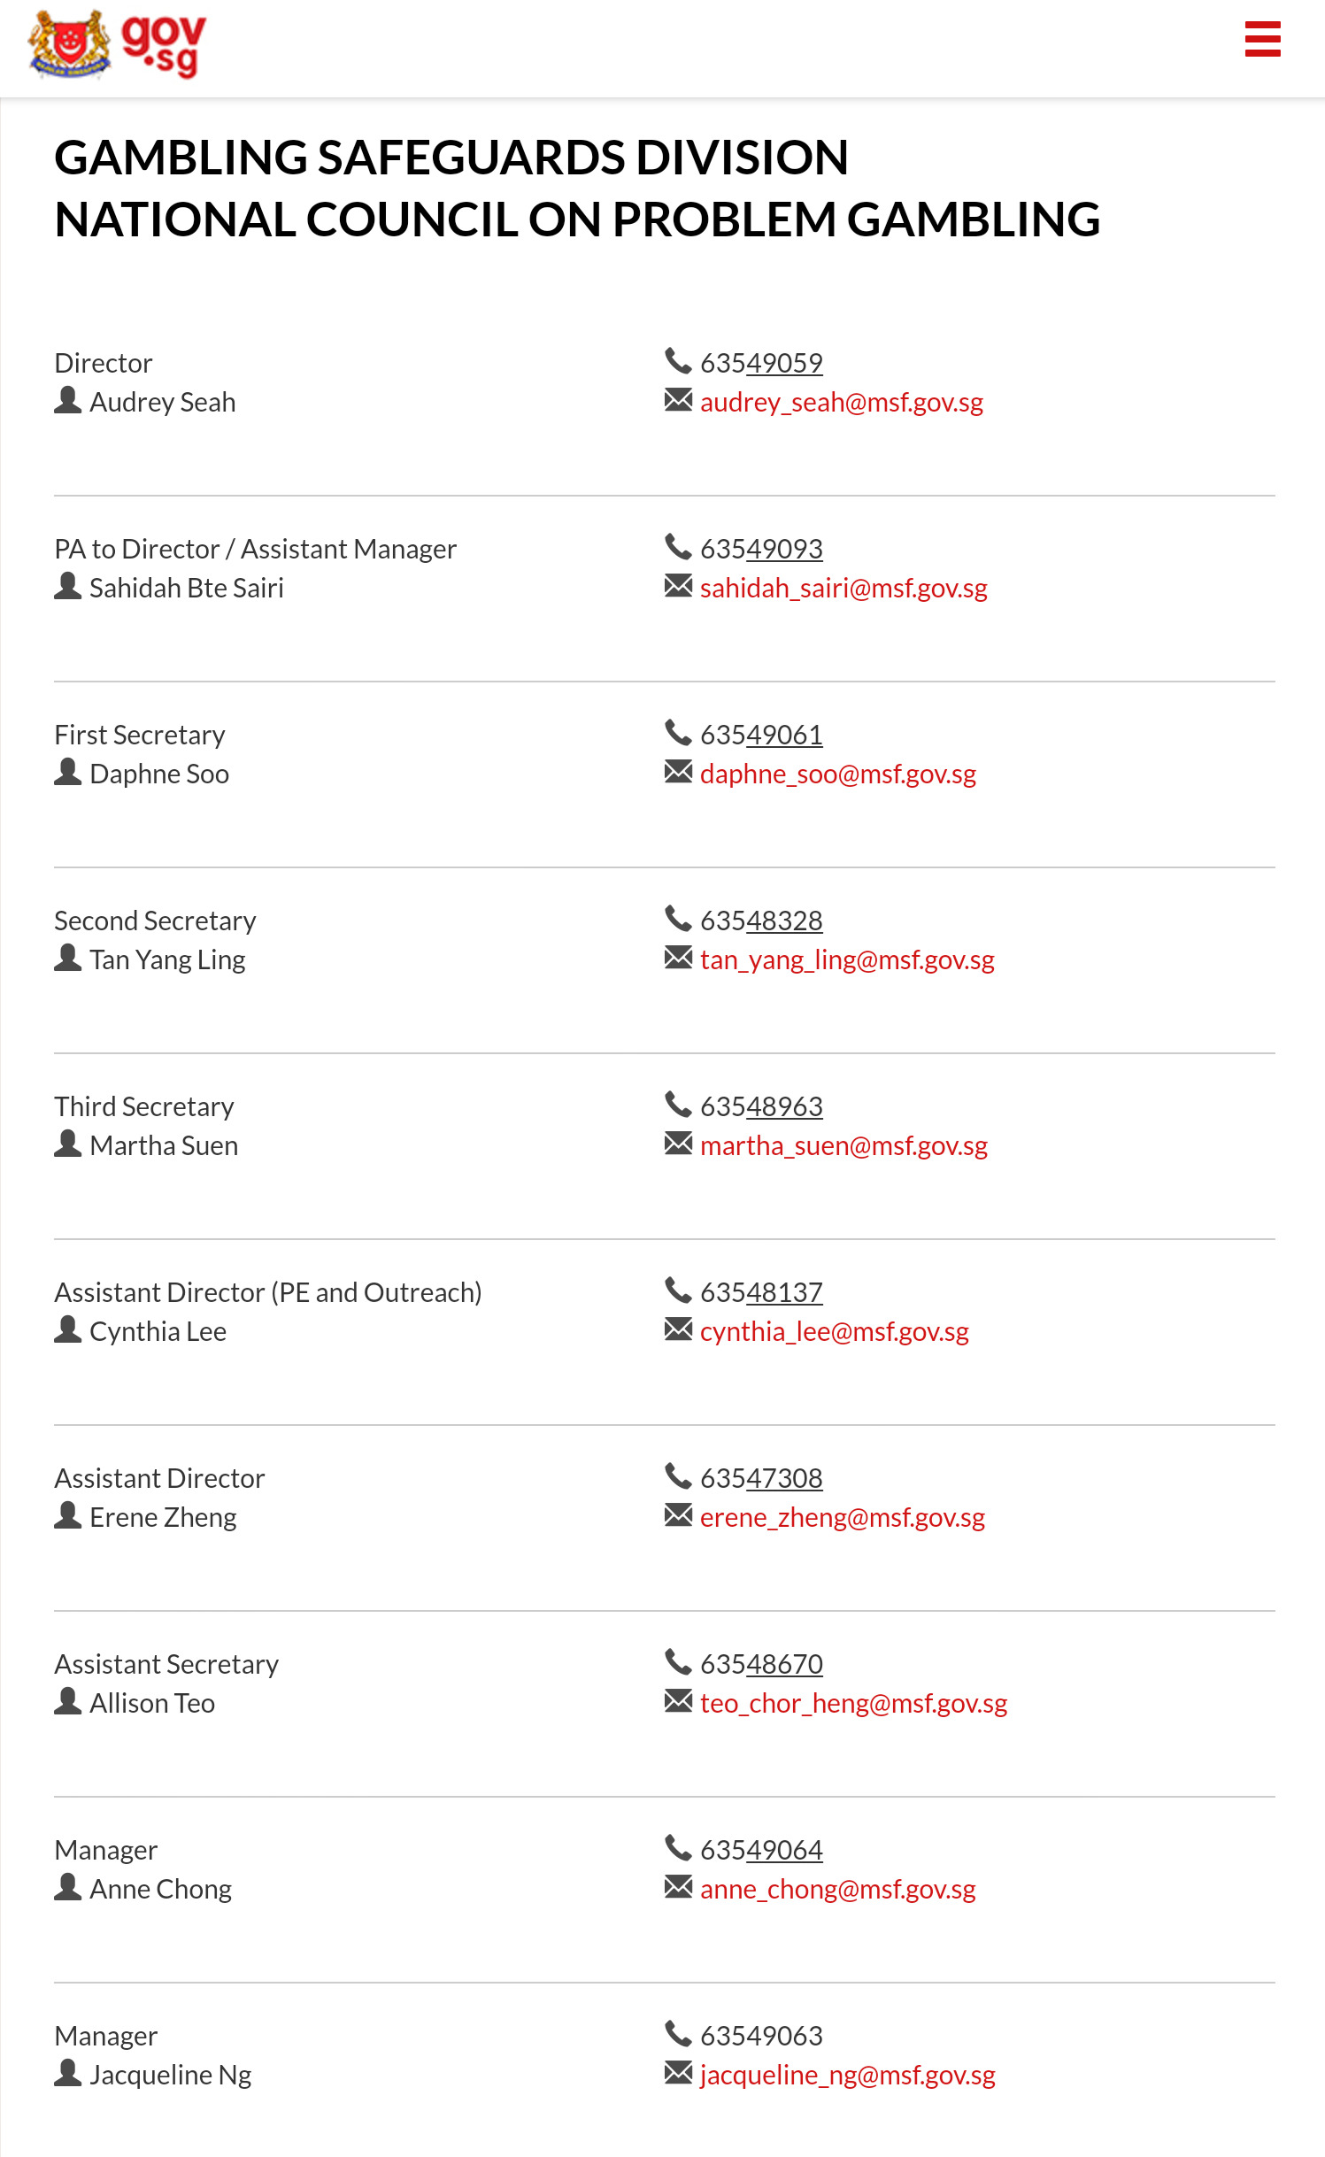This screenshot has height=2157, width=1325.
Task: Email tan_yang_ling@msf.gov.sg
Action: (847, 960)
